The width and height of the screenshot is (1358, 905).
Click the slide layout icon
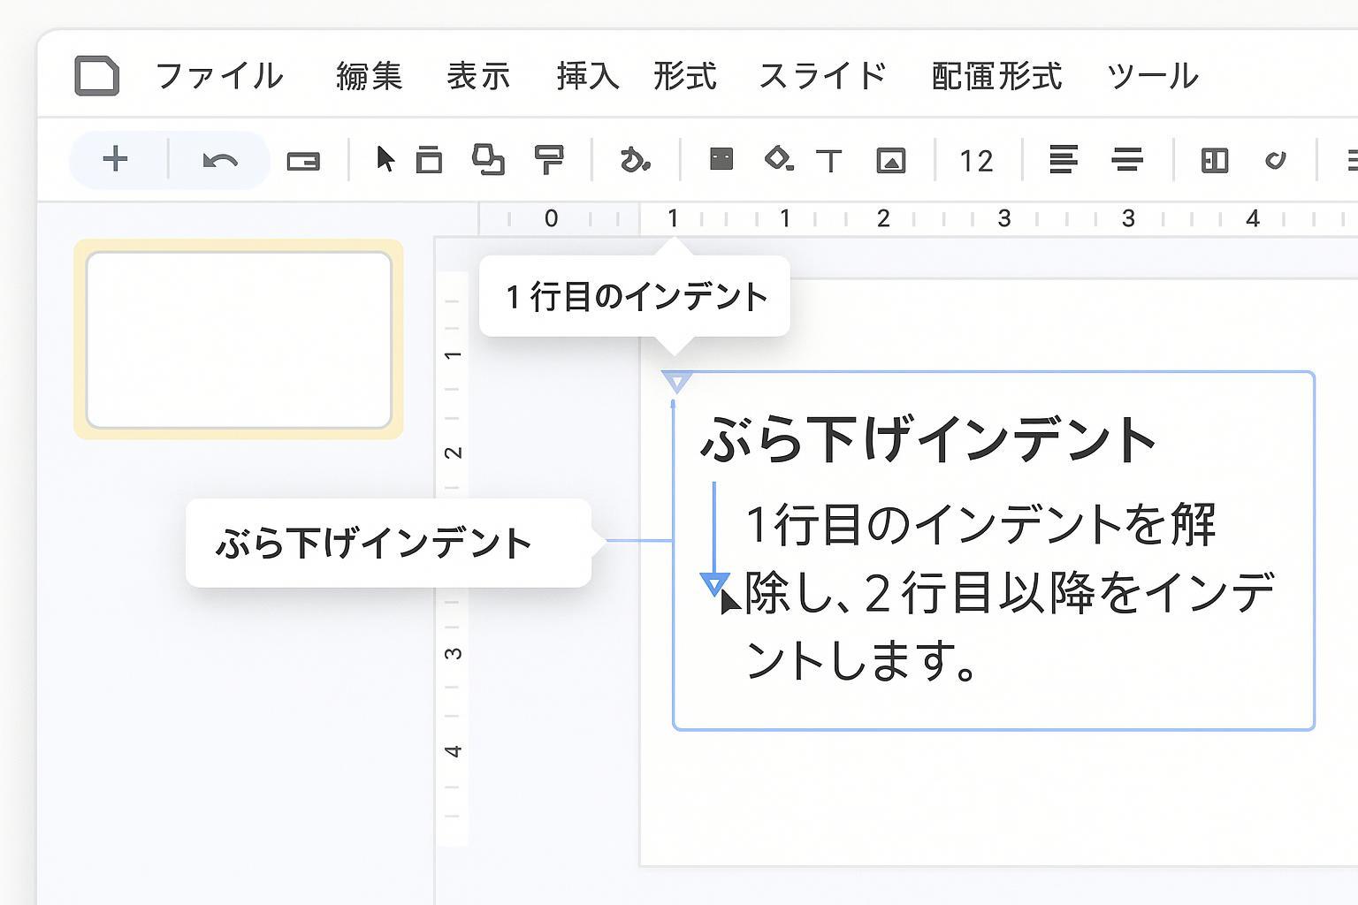click(x=1215, y=160)
